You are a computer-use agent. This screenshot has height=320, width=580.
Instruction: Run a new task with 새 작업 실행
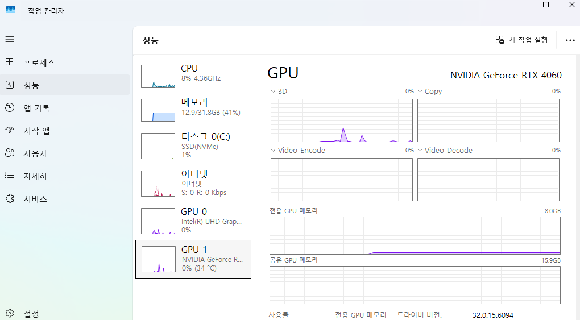coord(521,40)
